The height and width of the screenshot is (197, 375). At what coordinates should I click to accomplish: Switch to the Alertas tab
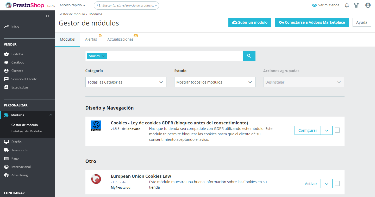click(91, 39)
